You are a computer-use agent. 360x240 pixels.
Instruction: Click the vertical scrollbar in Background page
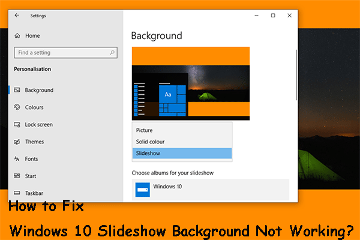pyautogui.click(x=296, y=66)
